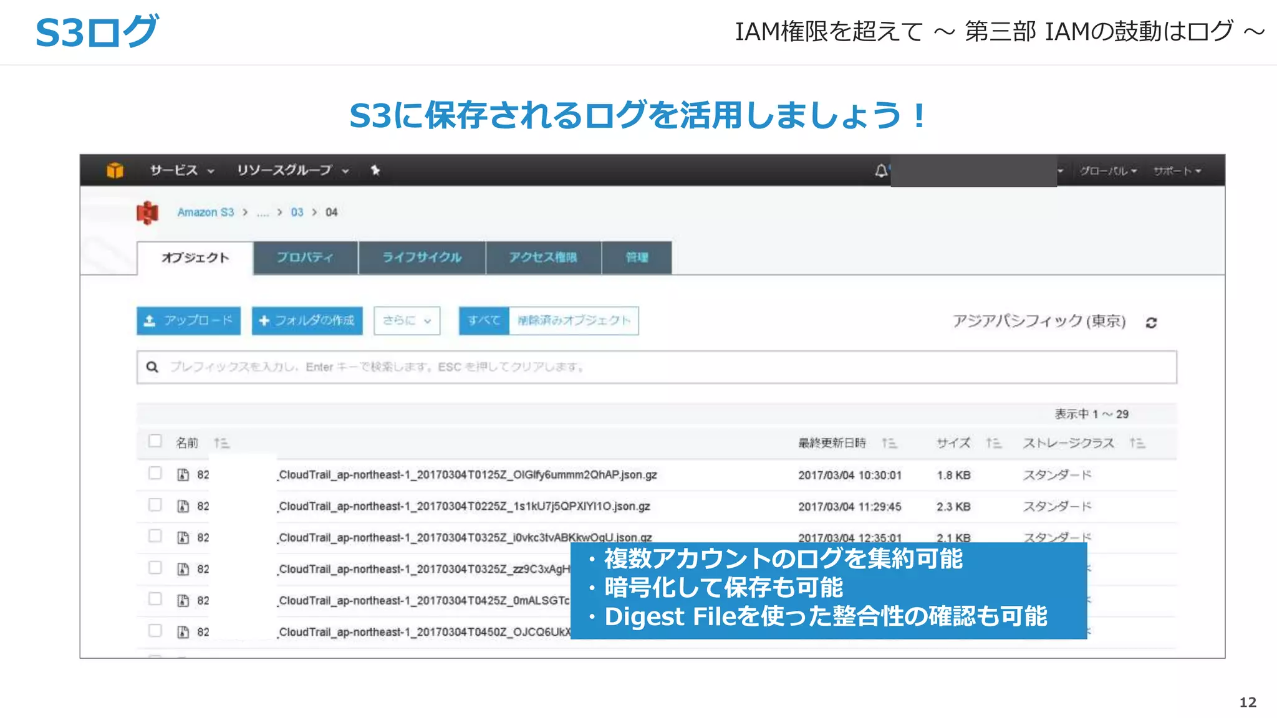Click the 2017/03/04 10:30:01 timestamp
Image resolution: width=1277 pixels, height=718 pixels.
point(850,476)
